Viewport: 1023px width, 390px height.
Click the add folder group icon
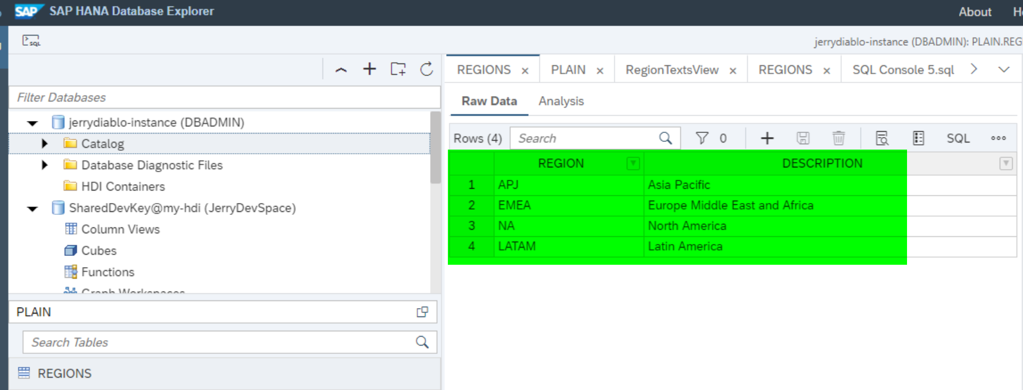(x=398, y=69)
